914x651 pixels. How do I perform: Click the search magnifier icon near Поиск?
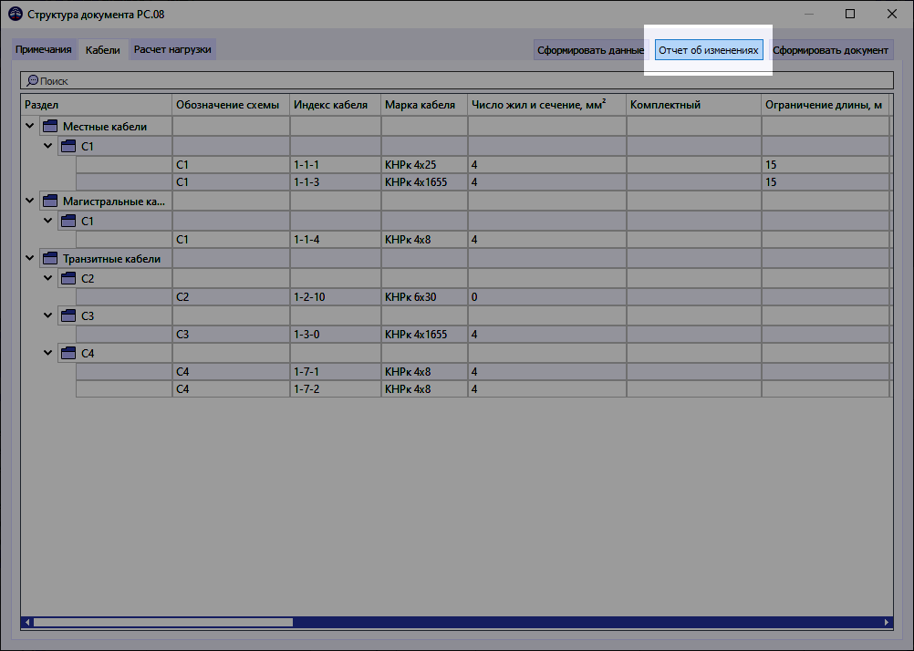(30, 80)
